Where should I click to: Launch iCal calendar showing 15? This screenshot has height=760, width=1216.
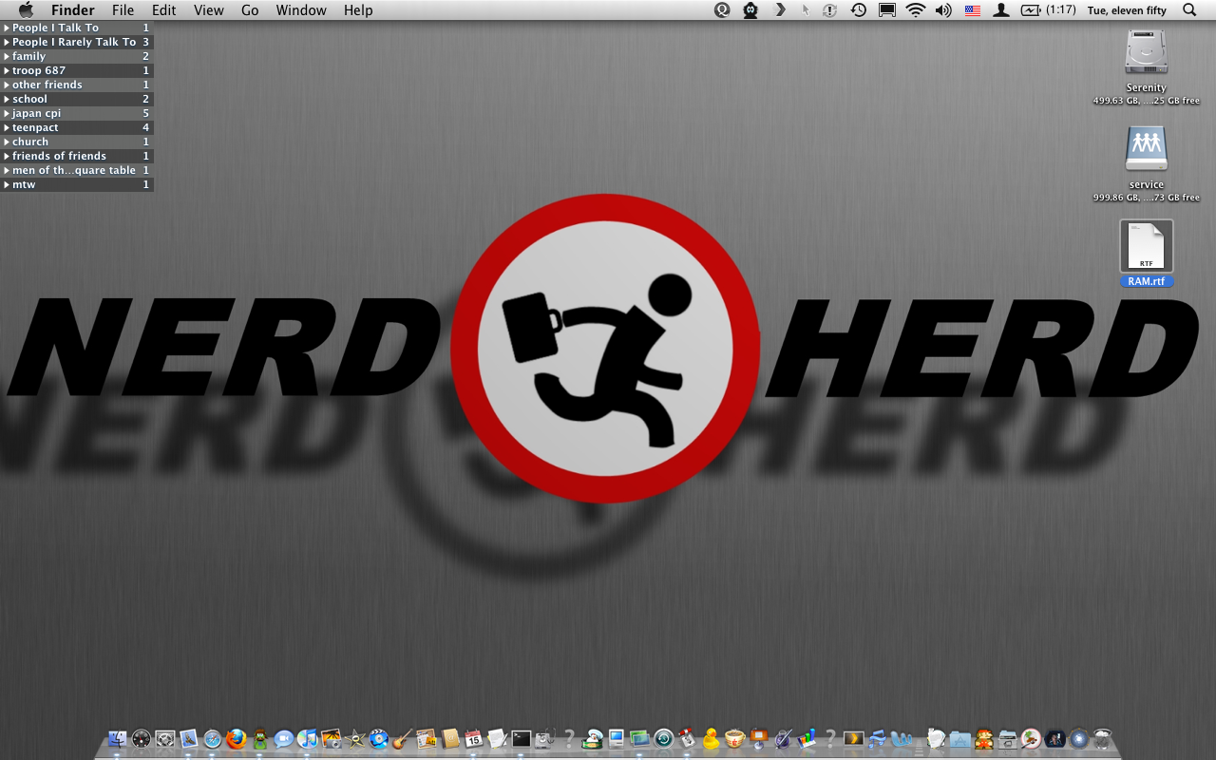473,738
